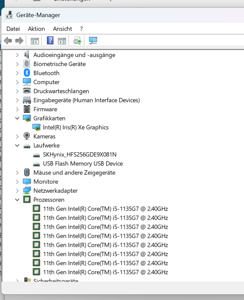Select the Monitore label
The image size is (244, 300).
[46, 182]
